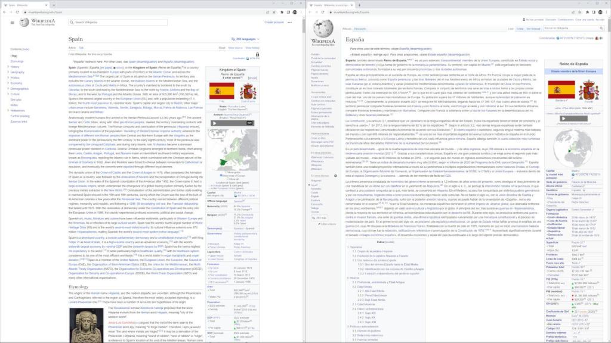Click the Wikipedia globe logo in the English window
This screenshot has width=611, height=343.
[24, 23]
